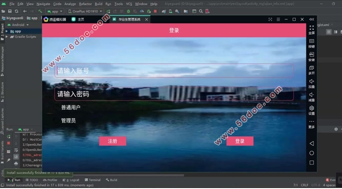Image resolution: width=342 pixels, height=189 pixels.
Task: Click the 更多 more options icon
Action: click(312, 124)
